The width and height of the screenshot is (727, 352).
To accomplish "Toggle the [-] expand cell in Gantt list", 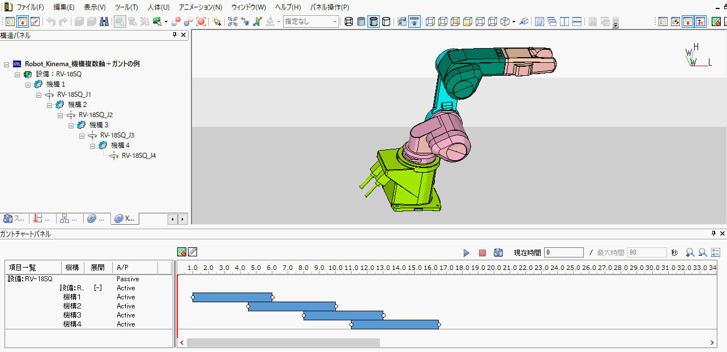I will pyautogui.click(x=98, y=288).
